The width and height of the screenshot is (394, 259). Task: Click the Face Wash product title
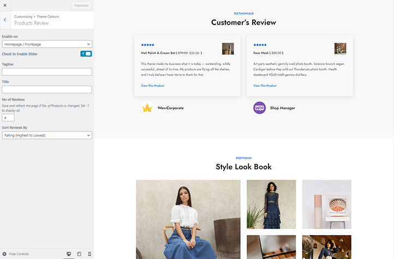261,53
